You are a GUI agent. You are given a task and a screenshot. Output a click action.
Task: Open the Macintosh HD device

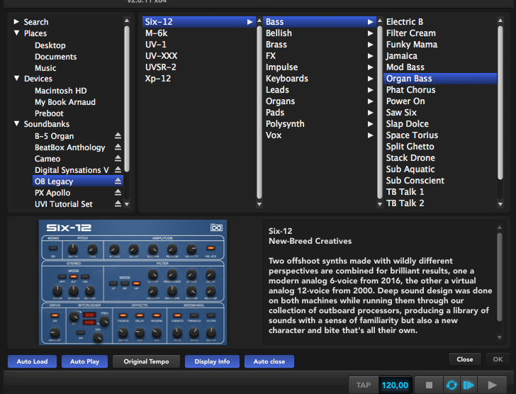[60, 91]
